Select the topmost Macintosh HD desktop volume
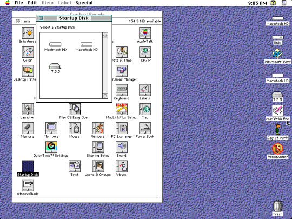Image resolution: width=292 pixels, height=219 pixels. point(277,18)
